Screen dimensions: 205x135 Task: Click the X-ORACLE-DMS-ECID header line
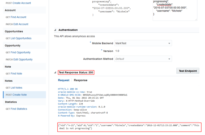93,95
